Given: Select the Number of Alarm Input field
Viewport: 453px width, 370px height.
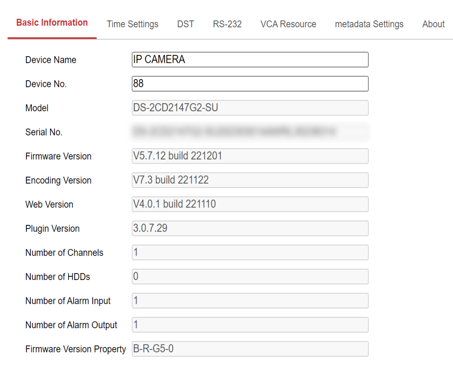Looking at the screenshot, I should (x=250, y=301).
